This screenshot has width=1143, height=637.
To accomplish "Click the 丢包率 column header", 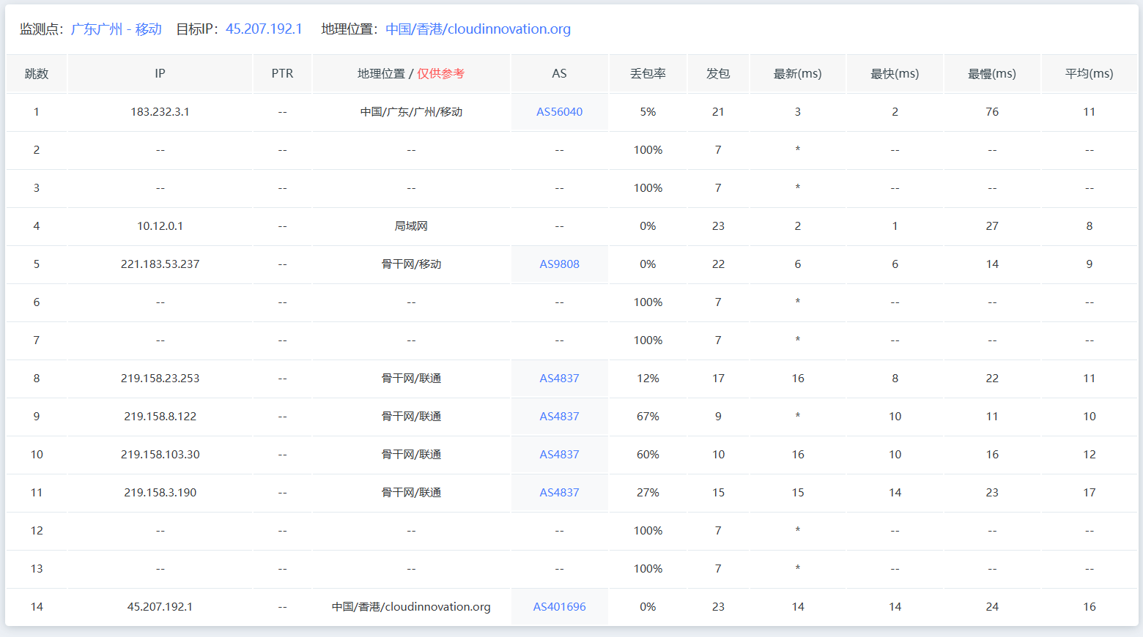I will point(648,74).
